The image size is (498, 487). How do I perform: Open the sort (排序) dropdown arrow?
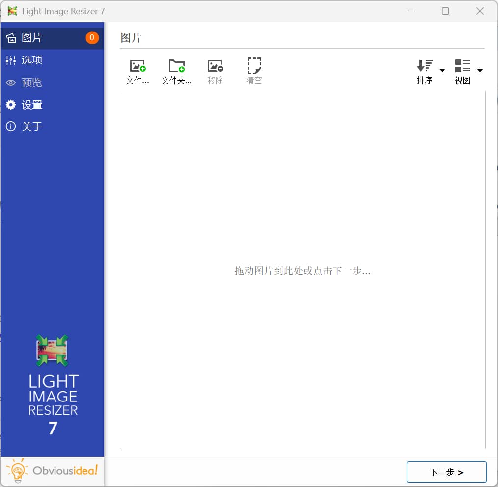[x=442, y=71]
